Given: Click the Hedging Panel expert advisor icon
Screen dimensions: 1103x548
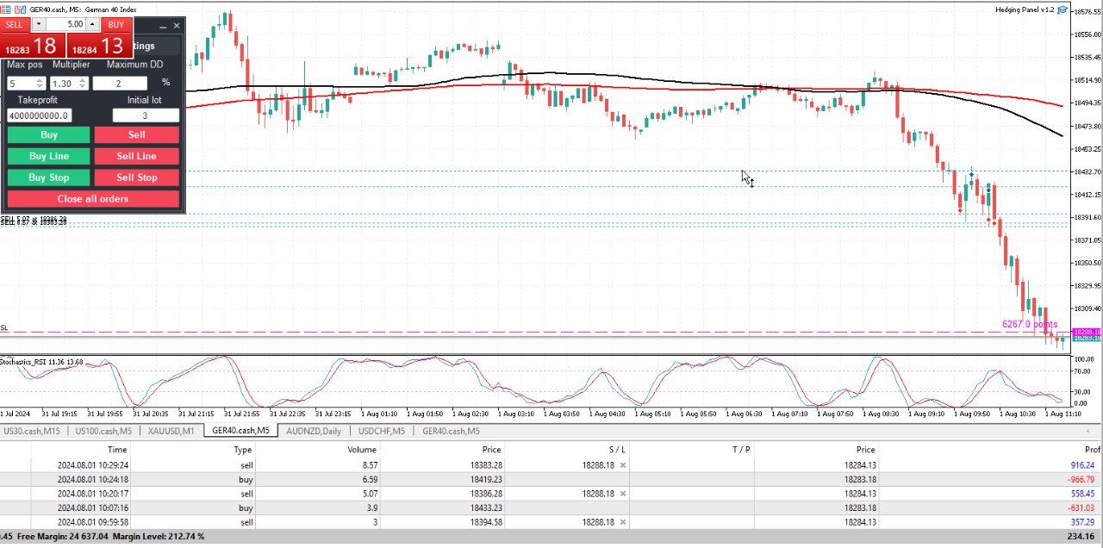Looking at the screenshot, I should (1062, 9).
